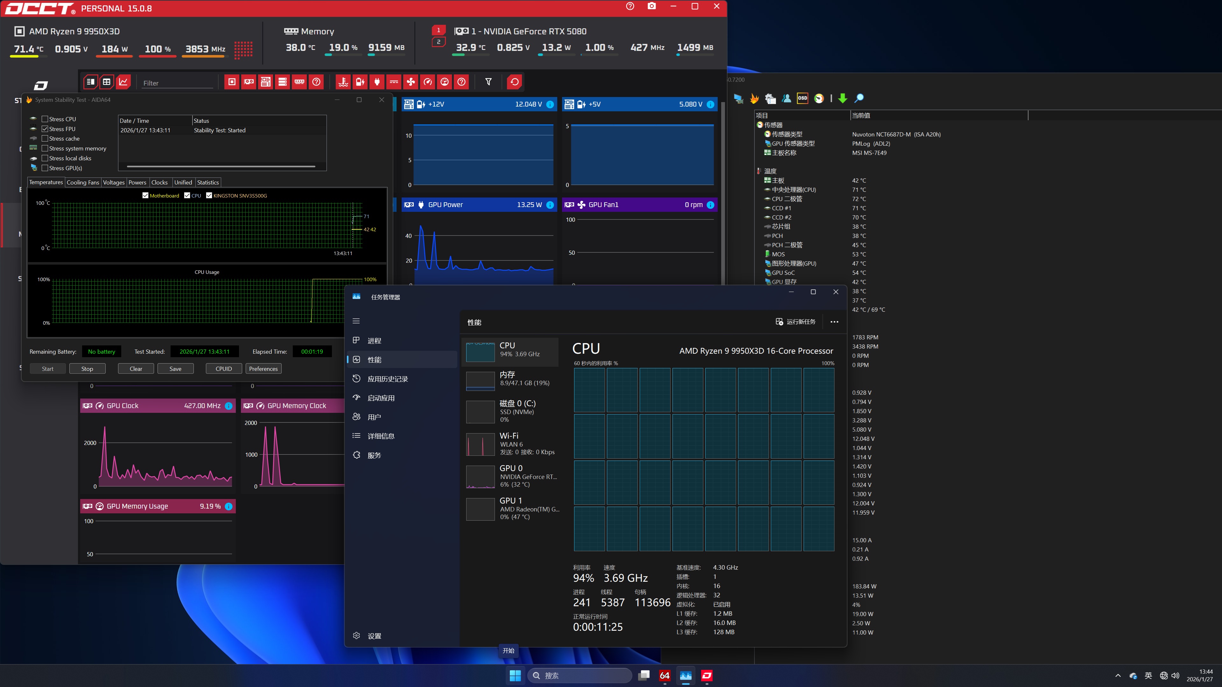Viewport: 1222px width, 687px height.
Task: Open the OSD panel icon in AIDA64
Action: point(802,98)
